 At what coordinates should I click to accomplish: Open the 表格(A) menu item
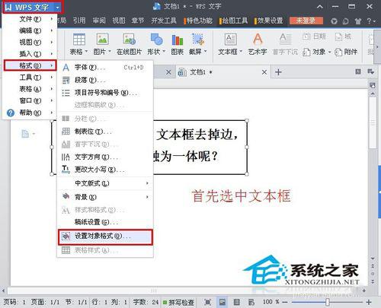(30, 89)
